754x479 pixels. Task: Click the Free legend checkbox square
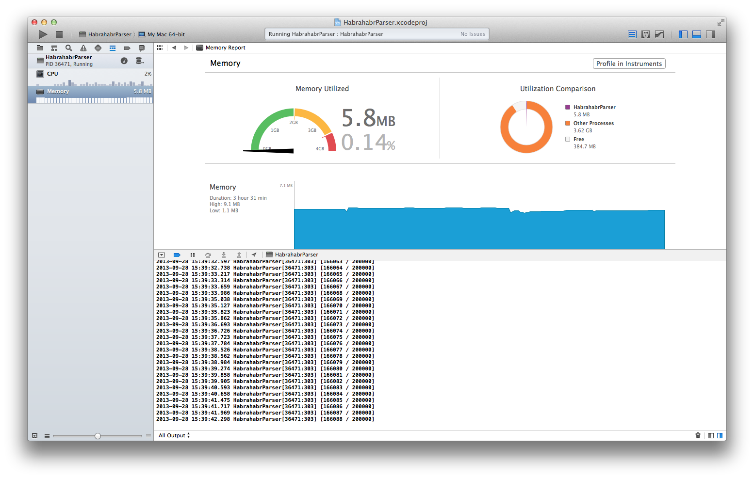point(568,139)
